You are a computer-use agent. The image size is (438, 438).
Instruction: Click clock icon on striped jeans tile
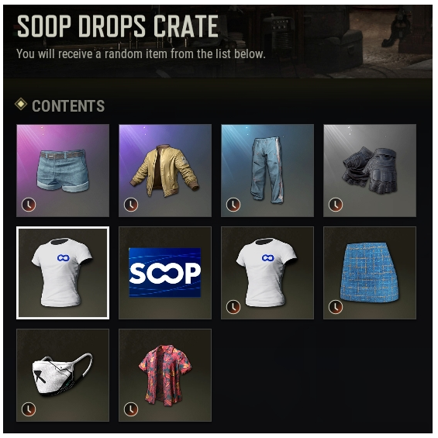[x=233, y=205]
